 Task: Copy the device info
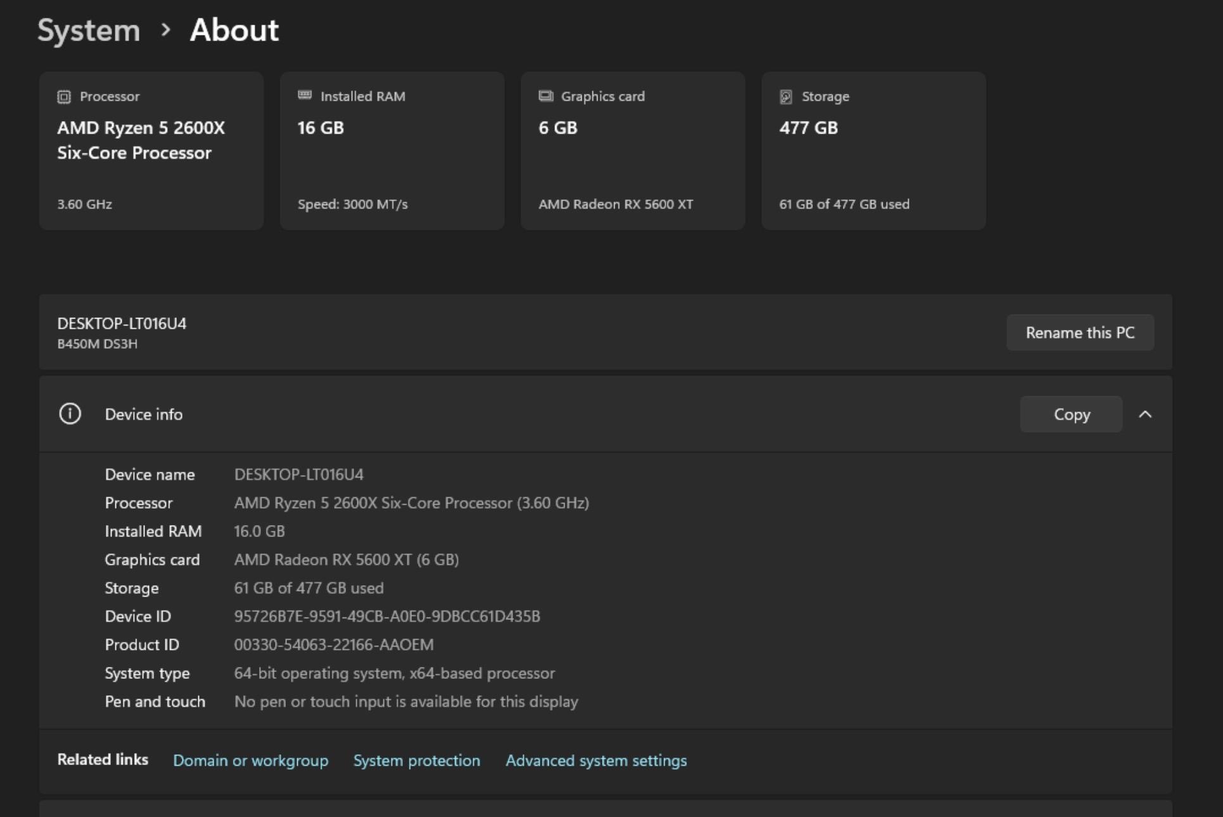click(1071, 414)
